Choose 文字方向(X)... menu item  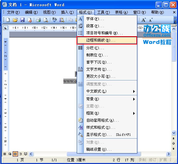[107, 69]
